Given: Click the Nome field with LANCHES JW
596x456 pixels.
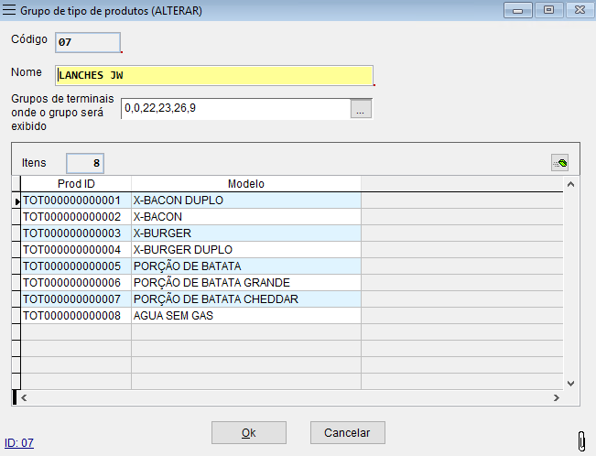Looking at the screenshot, I should click(x=214, y=75).
